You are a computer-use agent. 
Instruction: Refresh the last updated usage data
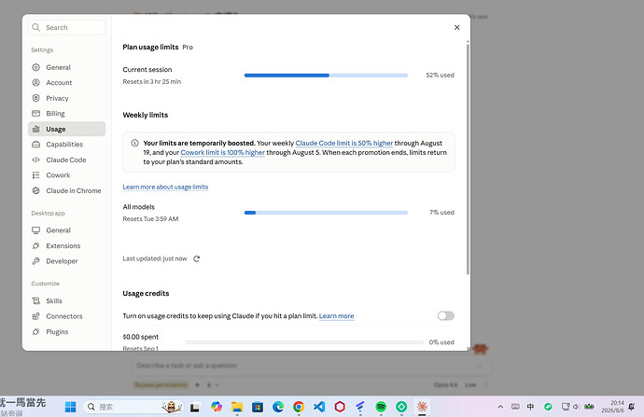click(x=196, y=258)
